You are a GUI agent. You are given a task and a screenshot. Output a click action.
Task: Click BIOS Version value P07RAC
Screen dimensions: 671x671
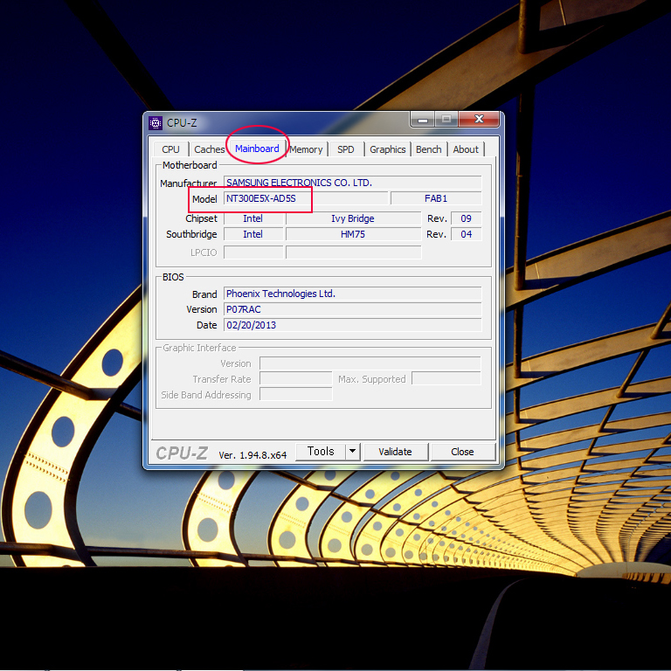coord(353,309)
